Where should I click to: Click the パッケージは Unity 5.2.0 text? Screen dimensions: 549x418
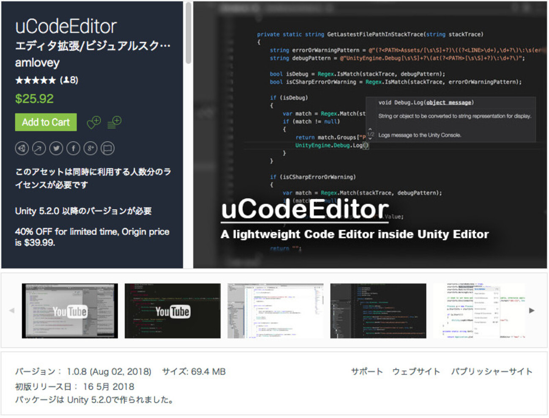[x=95, y=400]
